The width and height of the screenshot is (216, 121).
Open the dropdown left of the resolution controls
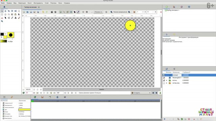[98, 12]
